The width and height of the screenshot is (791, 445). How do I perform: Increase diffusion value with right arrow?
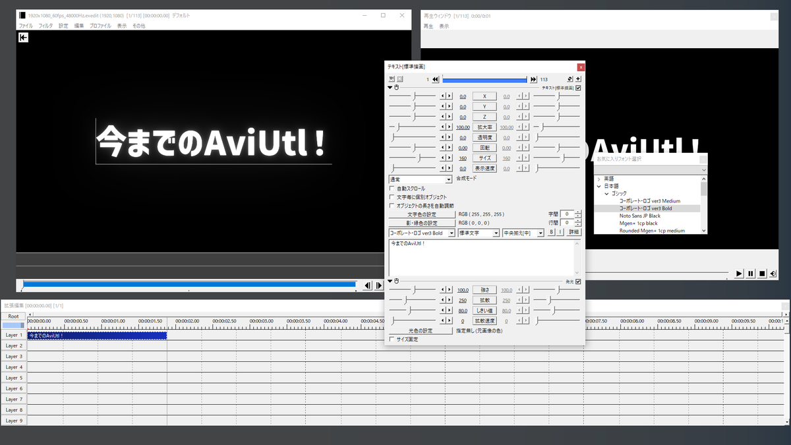point(450,300)
